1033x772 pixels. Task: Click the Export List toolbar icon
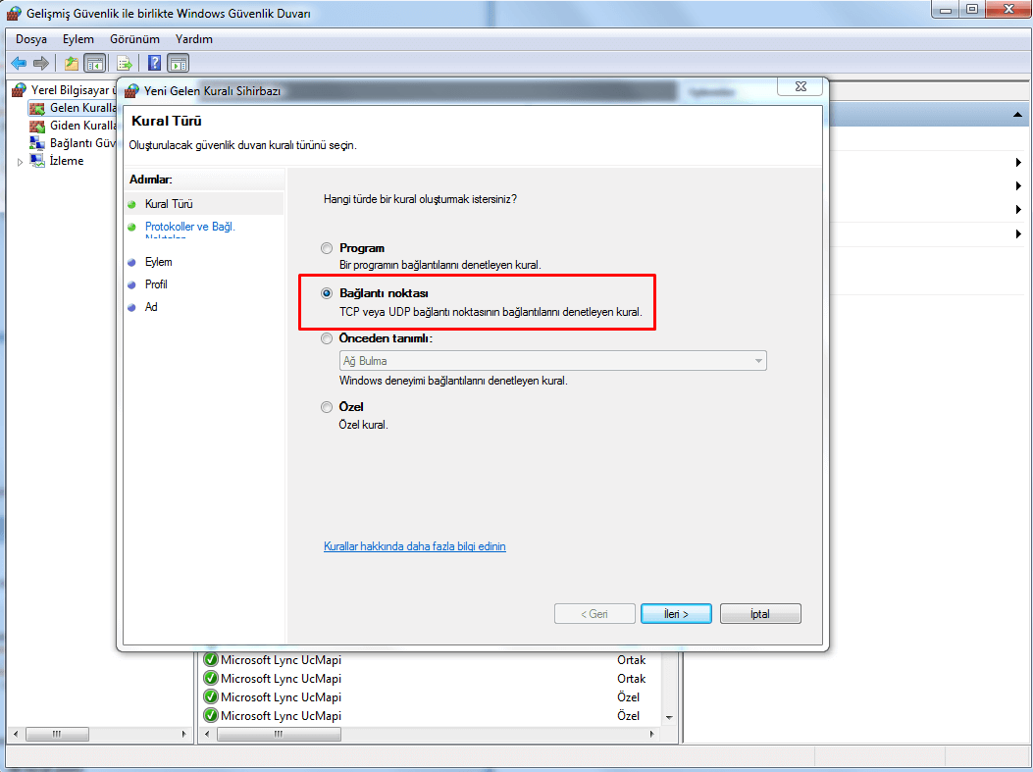[125, 63]
